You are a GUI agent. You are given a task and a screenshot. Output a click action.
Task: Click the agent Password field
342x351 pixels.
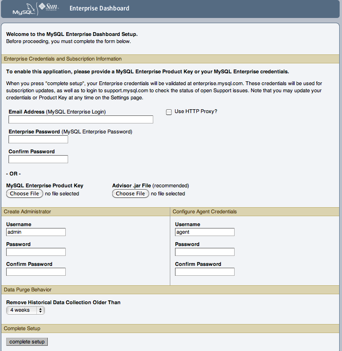(x=204, y=252)
